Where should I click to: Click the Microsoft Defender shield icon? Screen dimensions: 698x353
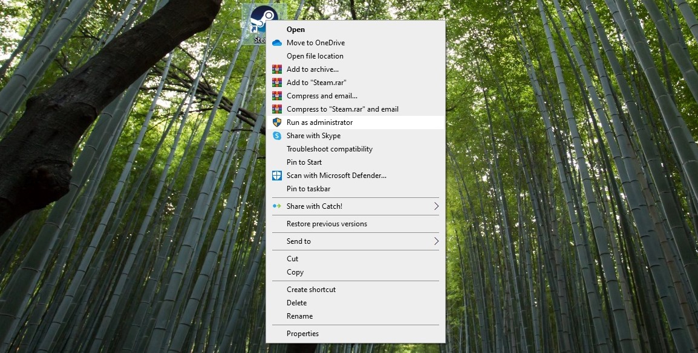pos(278,175)
